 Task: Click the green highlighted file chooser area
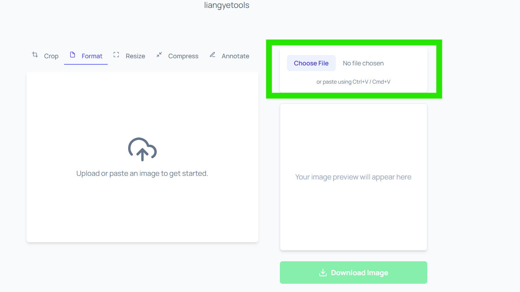point(353,69)
